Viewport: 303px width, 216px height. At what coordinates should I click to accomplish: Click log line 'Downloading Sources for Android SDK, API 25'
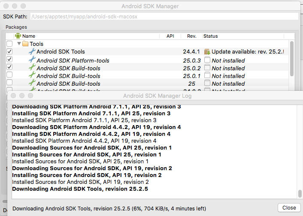coord(92,148)
